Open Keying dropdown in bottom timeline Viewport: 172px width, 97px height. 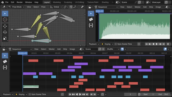pyautogui.click(x=21, y=94)
